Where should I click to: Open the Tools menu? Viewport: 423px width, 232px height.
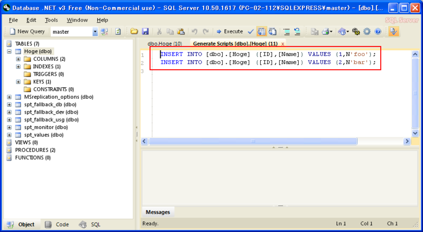pyautogui.click(x=51, y=20)
